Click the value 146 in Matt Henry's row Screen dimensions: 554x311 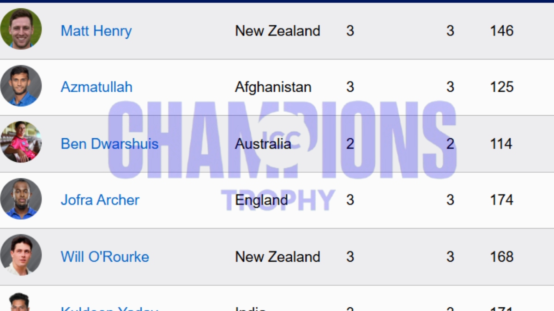pos(501,31)
